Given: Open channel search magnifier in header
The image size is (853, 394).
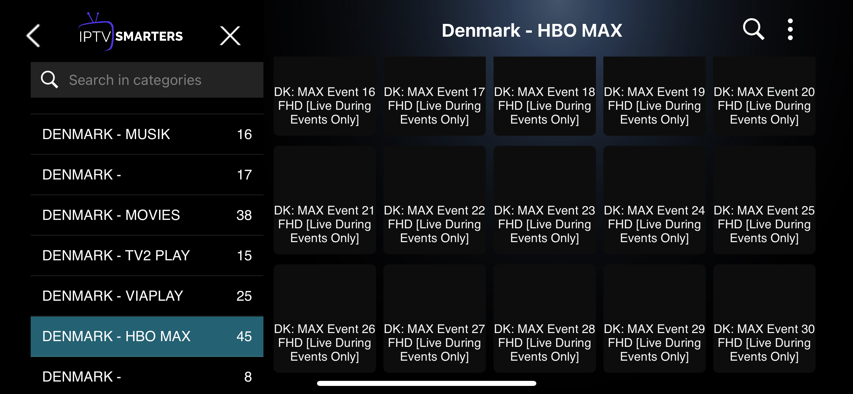Looking at the screenshot, I should click(x=753, y=29).
